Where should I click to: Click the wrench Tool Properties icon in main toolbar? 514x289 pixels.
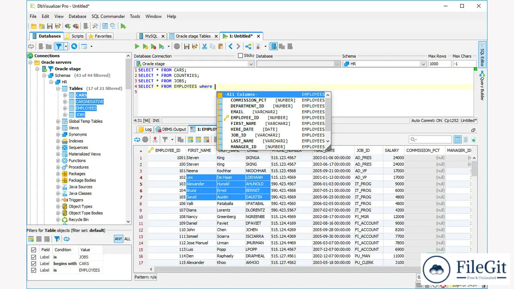pos(95,26)
